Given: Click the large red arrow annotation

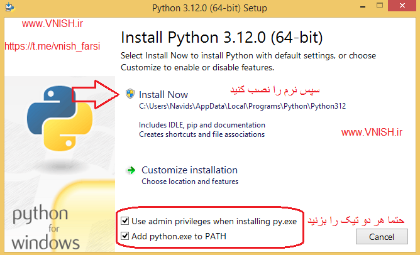Looking at the screenshot, I should click(101, 94).
